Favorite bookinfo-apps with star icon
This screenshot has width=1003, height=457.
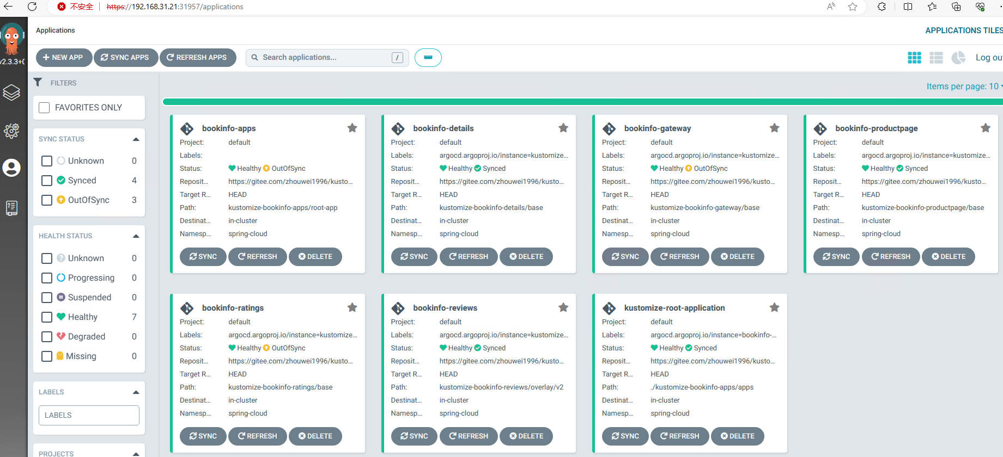pyautogui.click(x=352, y=128)
